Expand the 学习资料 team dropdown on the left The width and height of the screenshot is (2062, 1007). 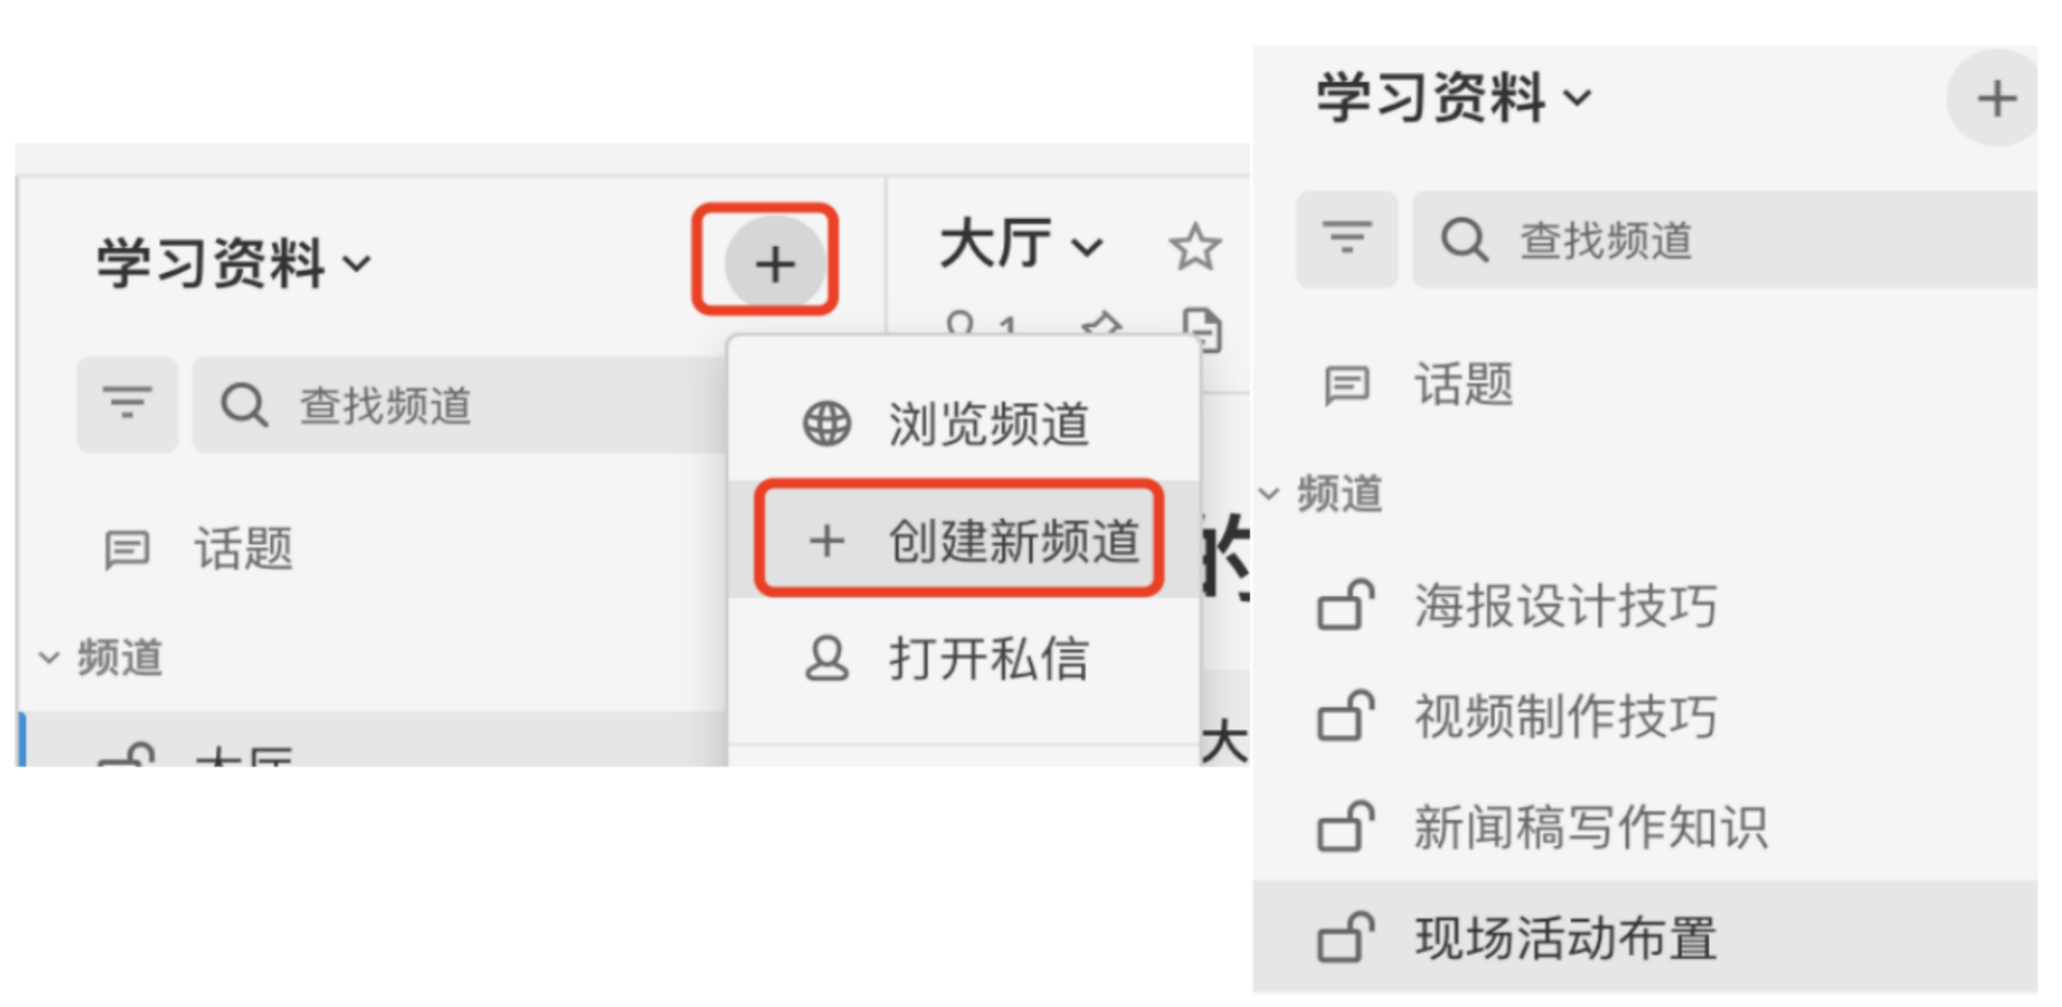click(x=234, y=262)
